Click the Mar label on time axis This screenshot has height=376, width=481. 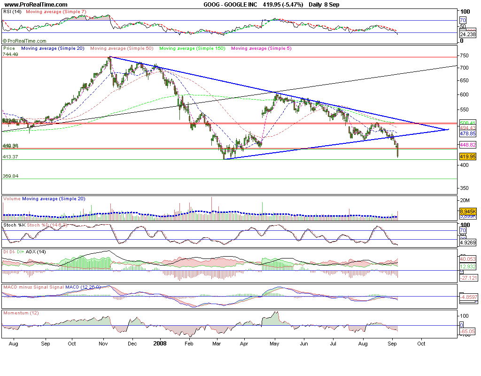tap(217, 344)
